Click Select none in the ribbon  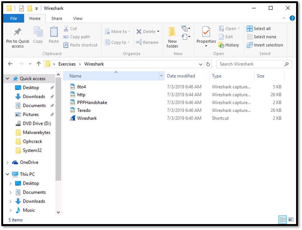point(261,37)
